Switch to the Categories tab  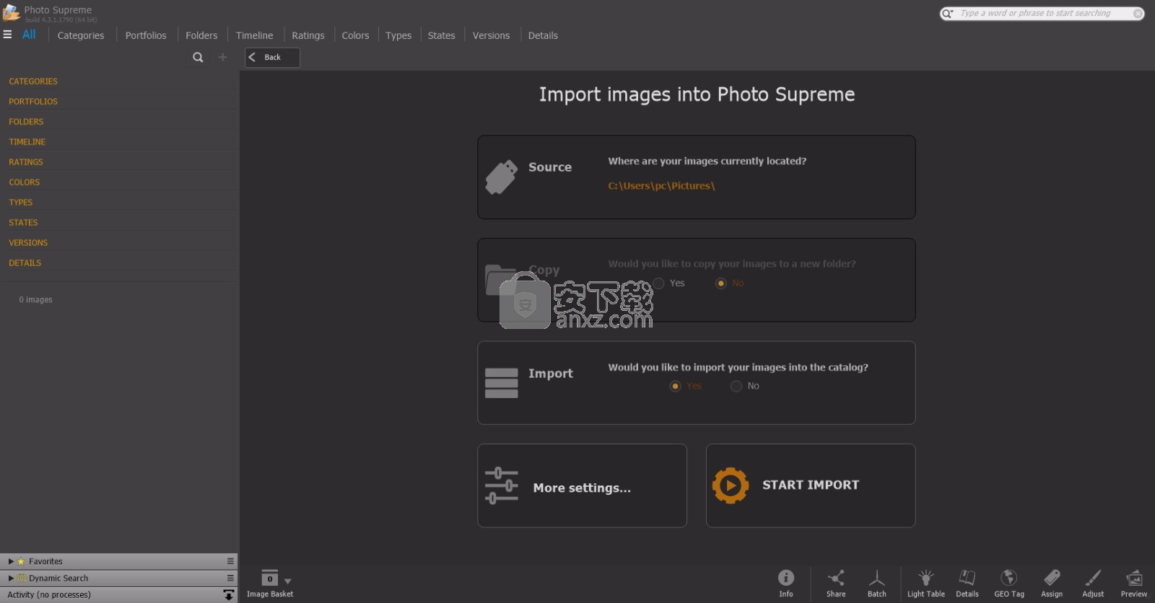81,35
